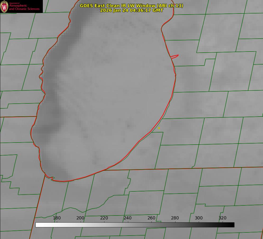Click the yellow dot marker near the lake shore
The image size is (263, 239).
click(159, 128)
